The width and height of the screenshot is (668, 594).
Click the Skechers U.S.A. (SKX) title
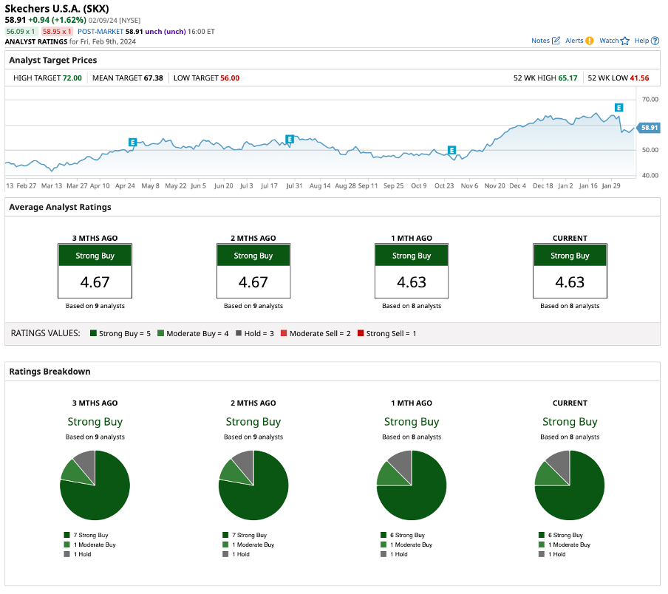[x=57, y=9]
